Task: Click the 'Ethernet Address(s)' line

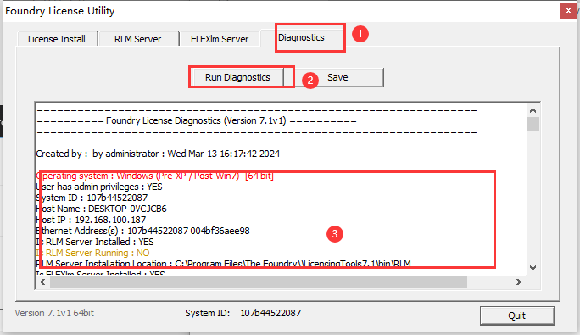Action: 142,231
